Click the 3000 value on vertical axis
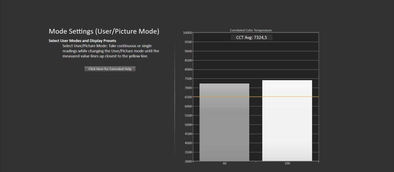This screenshot has width=394, height=172. 188,162
